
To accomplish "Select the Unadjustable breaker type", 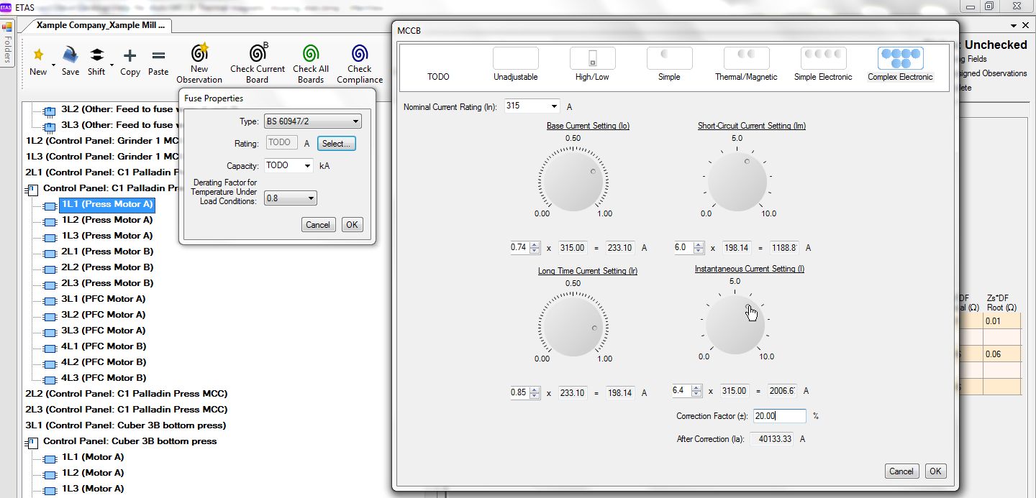I will click(x=515, y=65).
